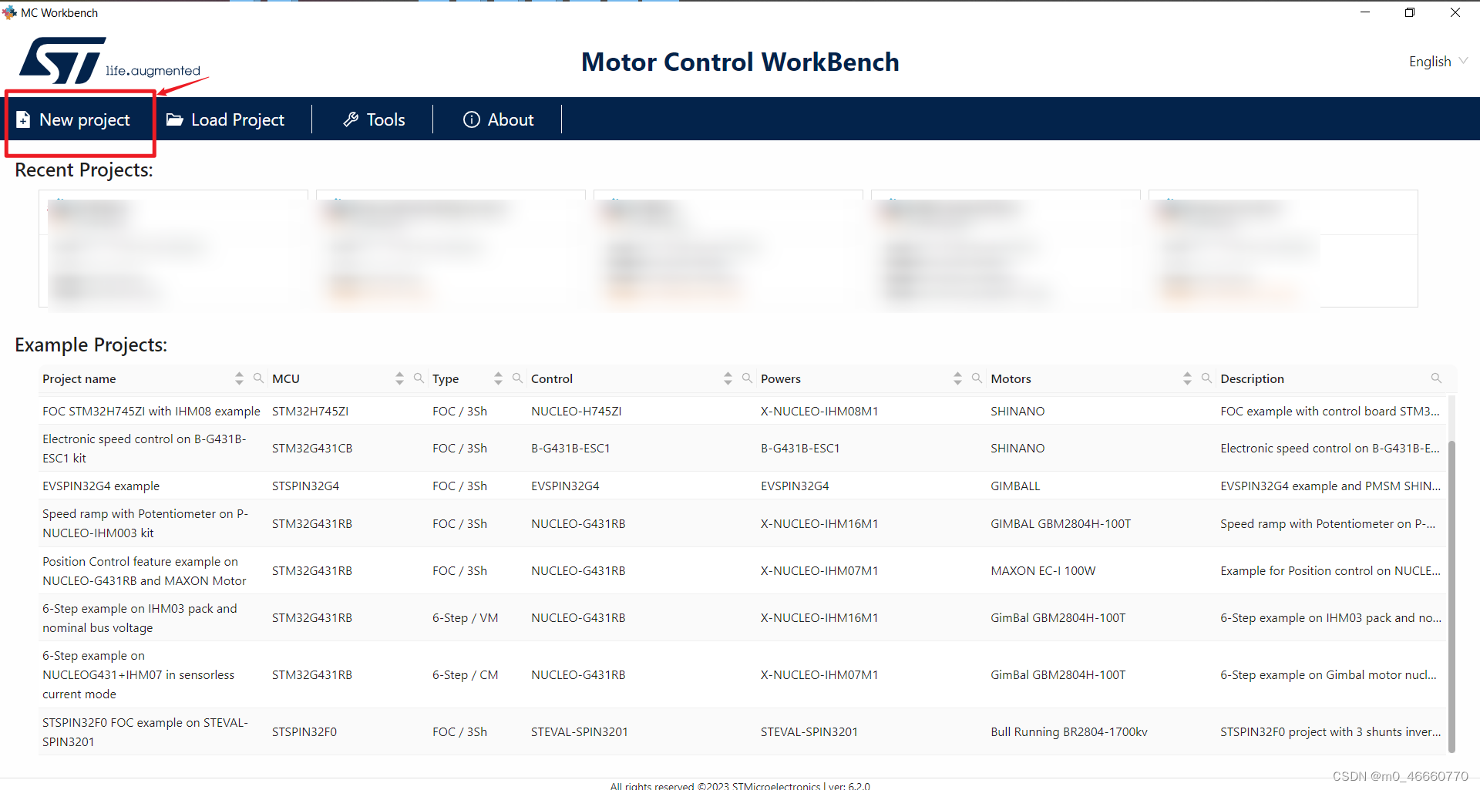This screenshot has height=790, width=1480.
Task: Sort the MCU column
Action: [x=399, y=378]
